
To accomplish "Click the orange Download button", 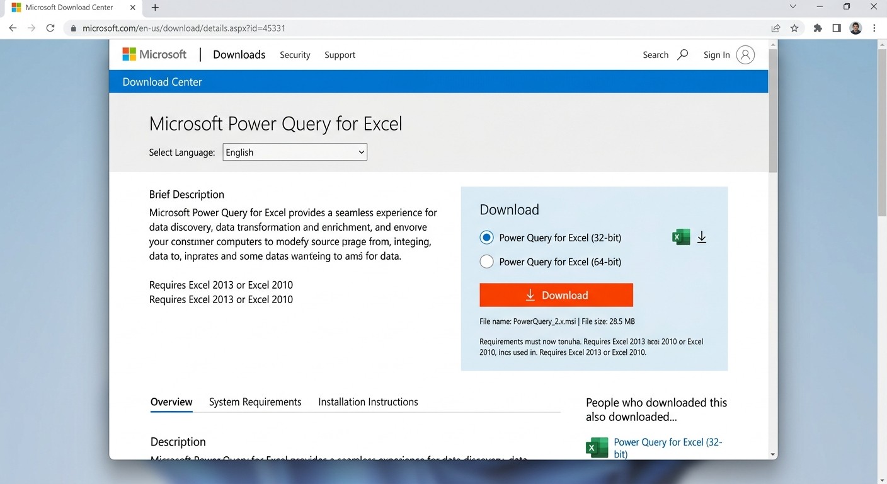I will point(556,295).
